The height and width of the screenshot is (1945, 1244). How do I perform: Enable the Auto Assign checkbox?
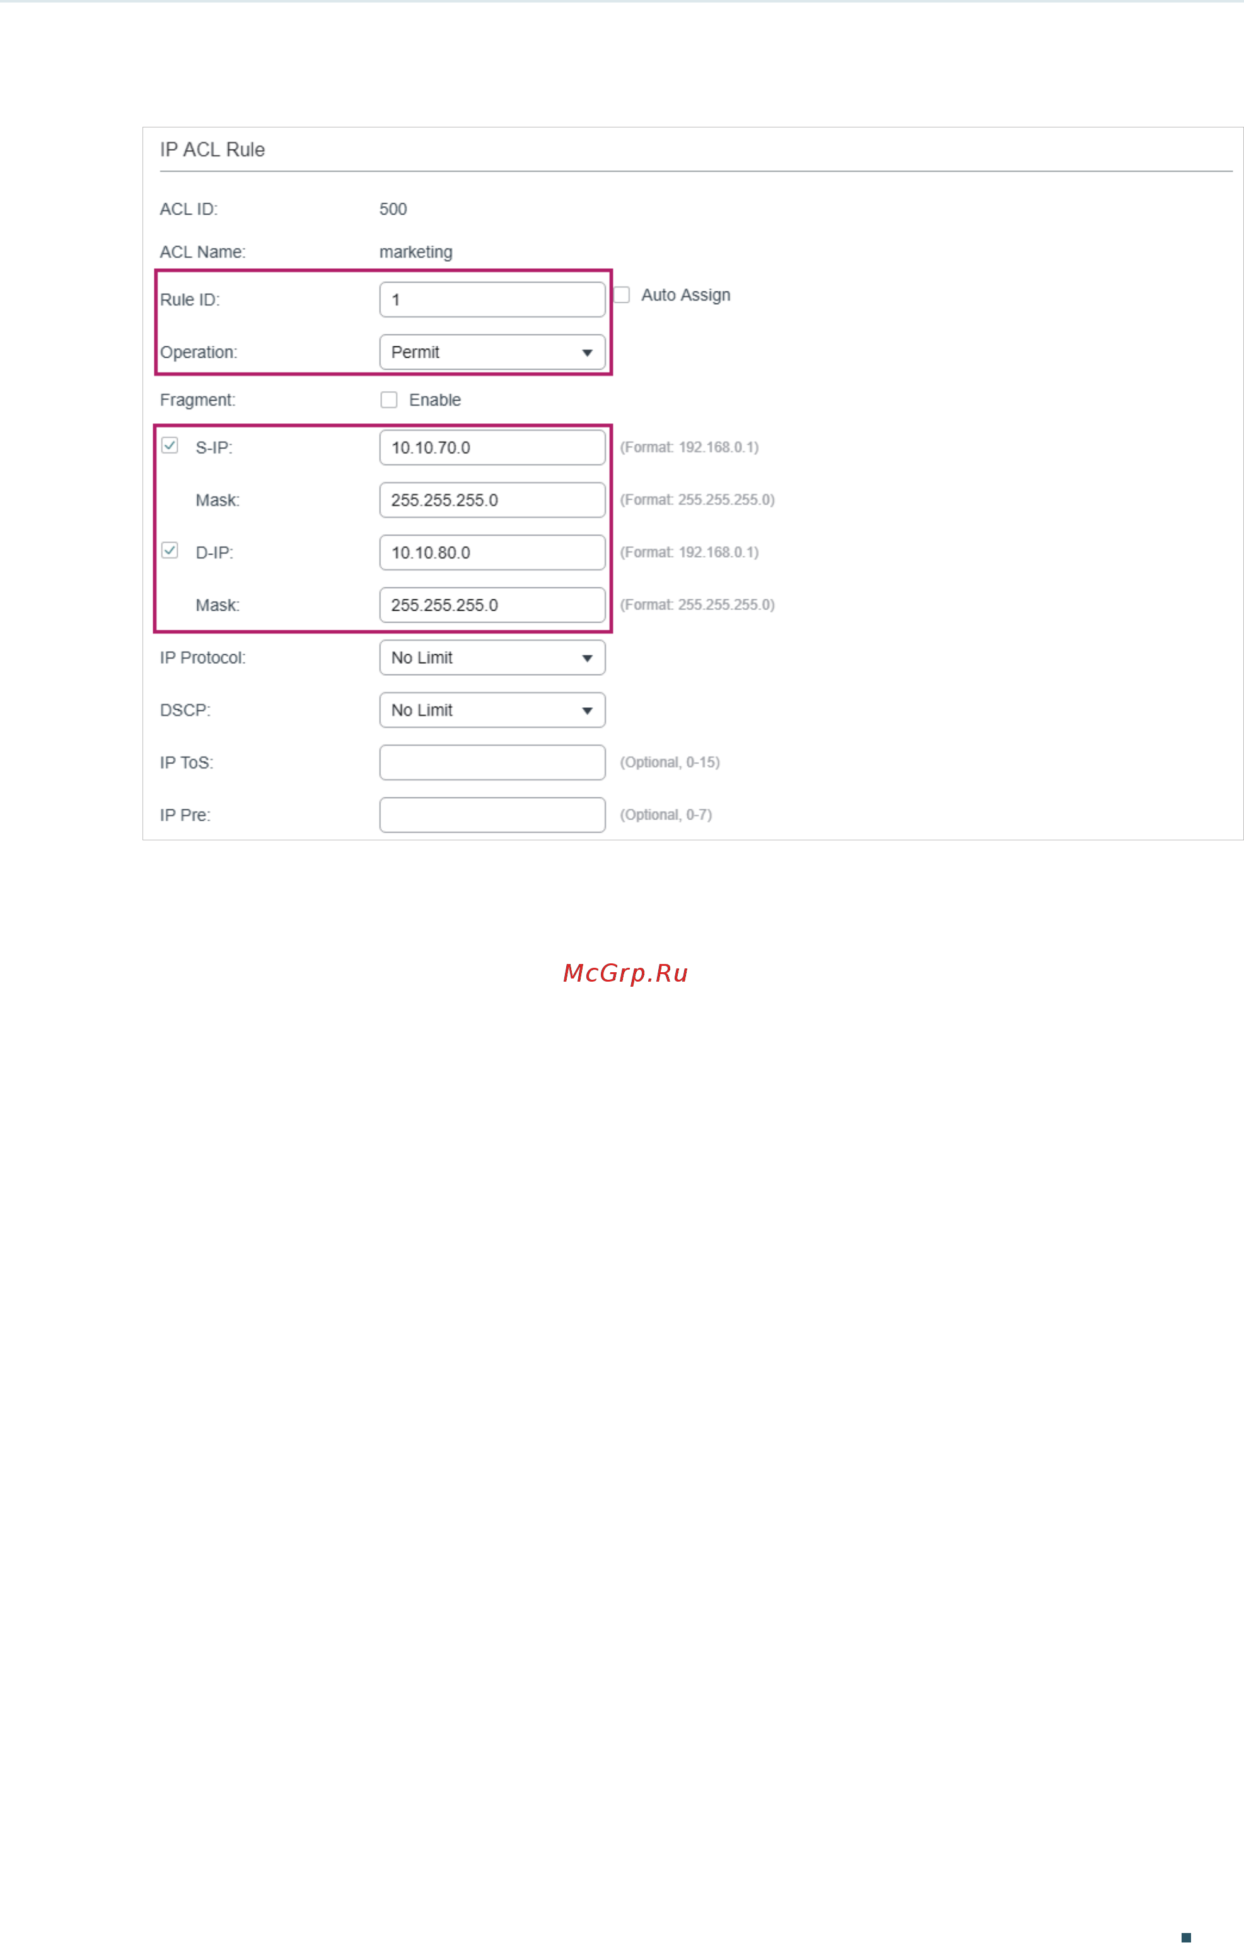coord(622,295)
